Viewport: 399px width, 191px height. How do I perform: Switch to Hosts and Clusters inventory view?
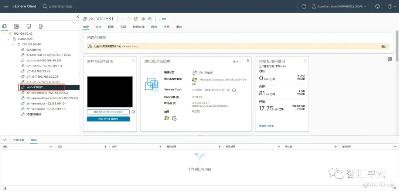(4, 26)
